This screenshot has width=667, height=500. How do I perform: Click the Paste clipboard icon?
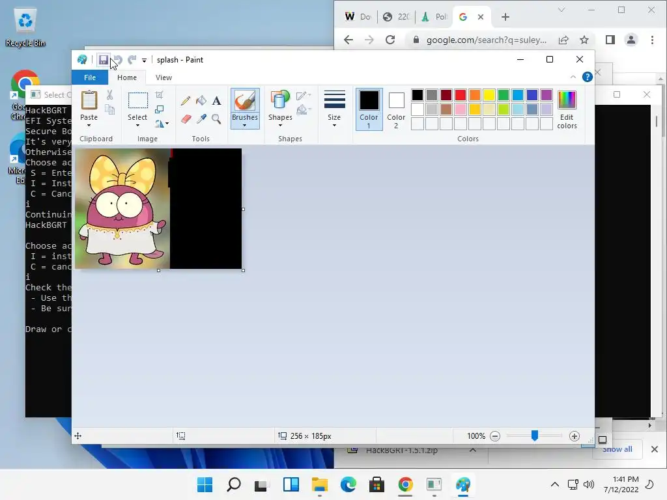(x=89, y=100)
